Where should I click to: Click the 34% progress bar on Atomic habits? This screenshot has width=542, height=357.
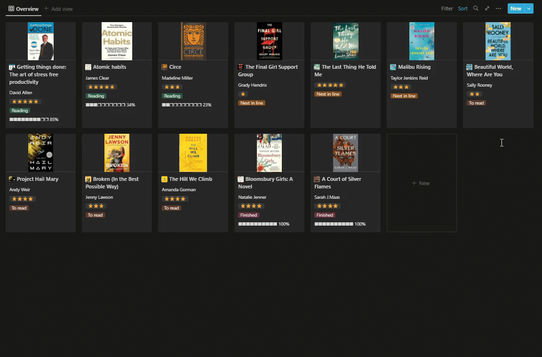tap(110, 105)
